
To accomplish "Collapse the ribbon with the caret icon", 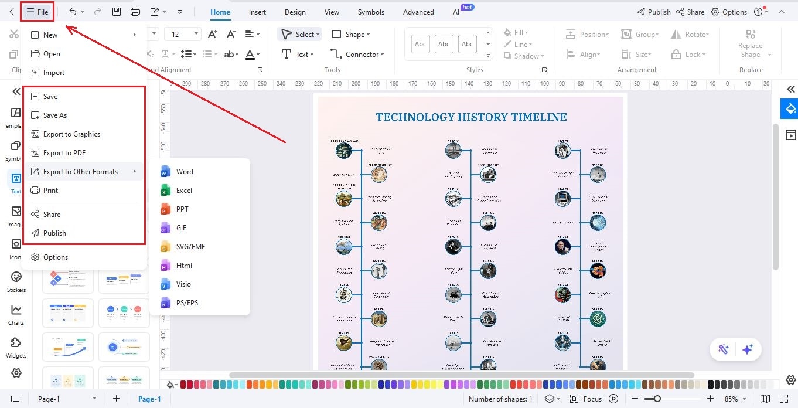I will pos(781,12).
